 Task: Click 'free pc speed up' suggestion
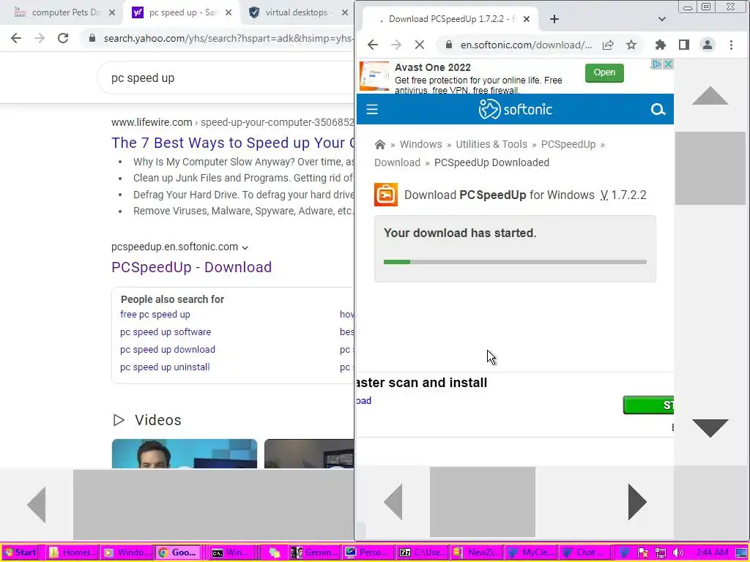pos(155,315)
